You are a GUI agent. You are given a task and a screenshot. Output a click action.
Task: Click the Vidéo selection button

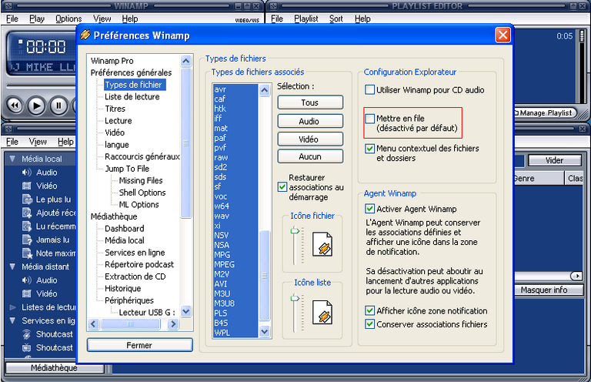[x=310, y=139]
